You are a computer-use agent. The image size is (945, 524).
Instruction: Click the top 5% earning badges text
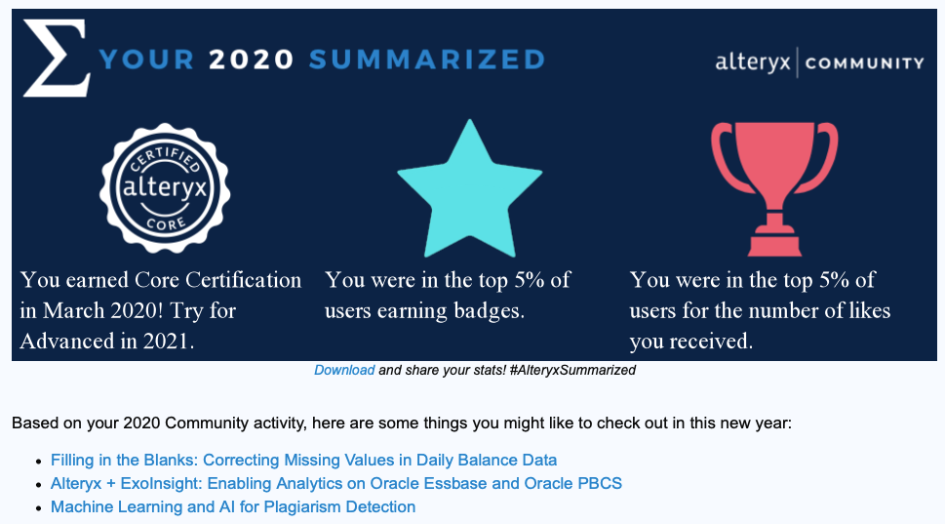448,296
